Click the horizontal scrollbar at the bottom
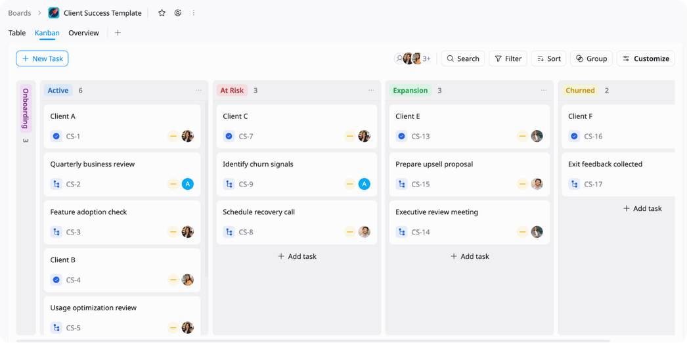 (313, 340)
